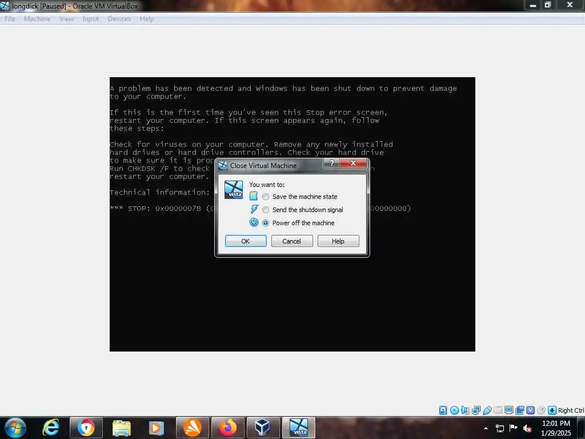Click the save state disk icon in dialog
The image size is (585, 439).
[254, 196]
